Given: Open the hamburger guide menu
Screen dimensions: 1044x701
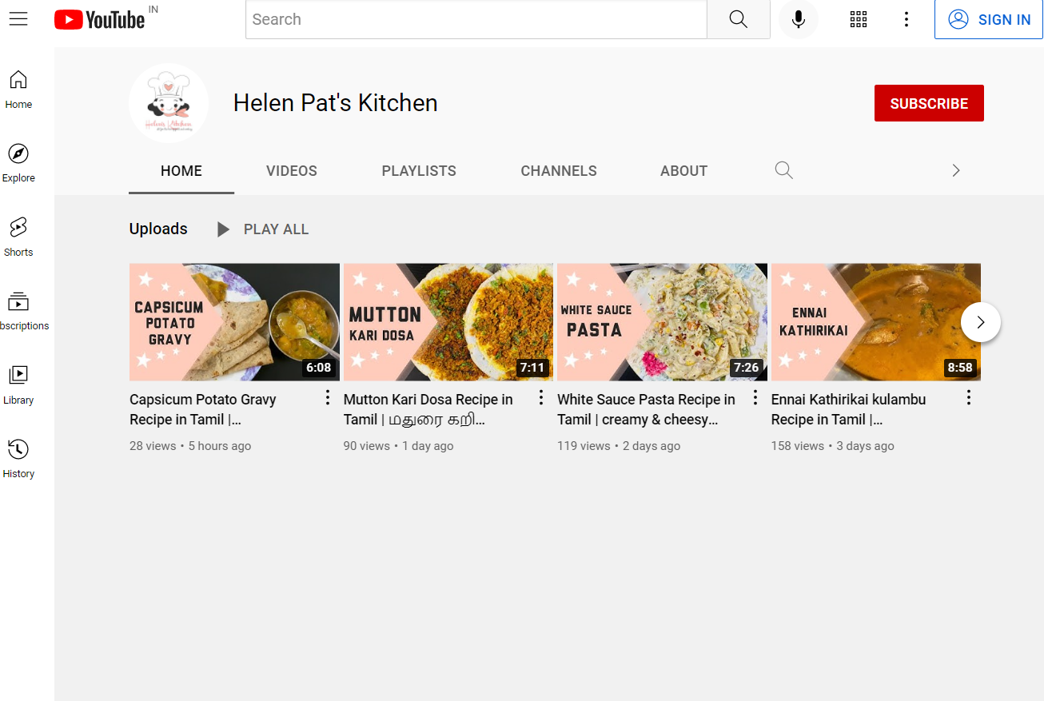Looking at the screenshot, I should [18, 19].
